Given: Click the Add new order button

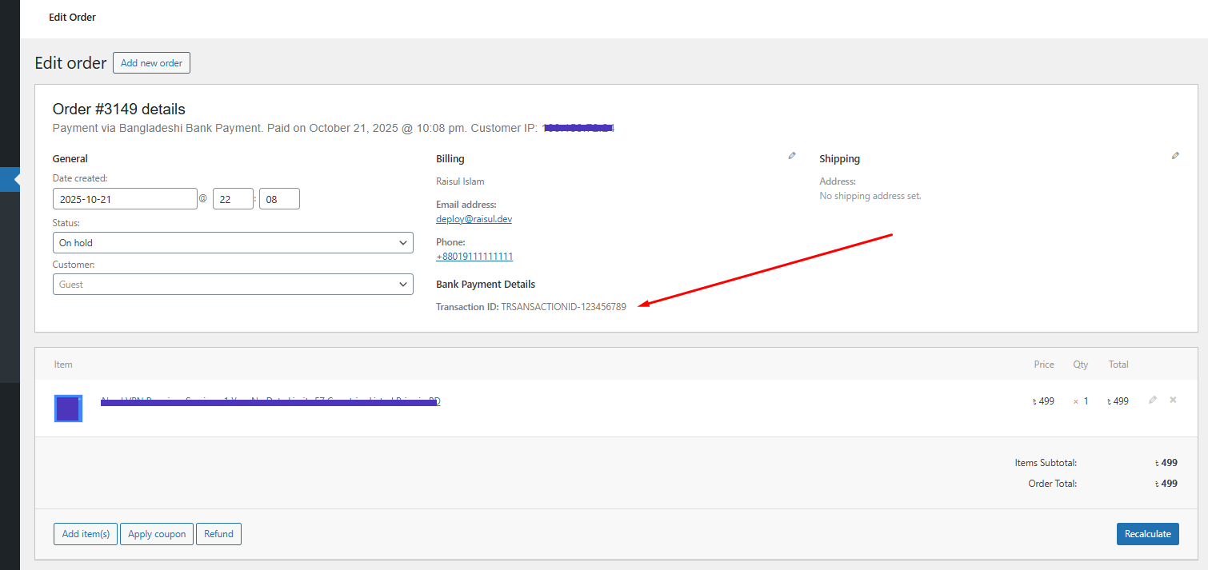Looking at the screenshot, I should click(151, 62).
